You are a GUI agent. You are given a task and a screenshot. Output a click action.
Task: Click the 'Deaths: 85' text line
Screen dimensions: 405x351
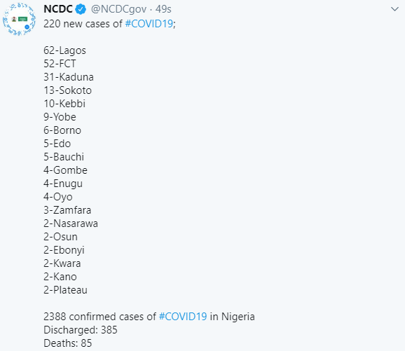tap(68, 343)
